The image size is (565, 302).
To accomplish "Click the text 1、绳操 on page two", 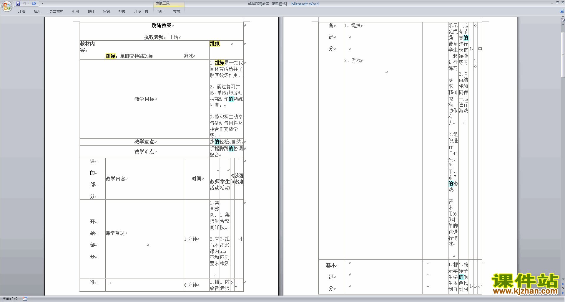I will pos(353,26).
